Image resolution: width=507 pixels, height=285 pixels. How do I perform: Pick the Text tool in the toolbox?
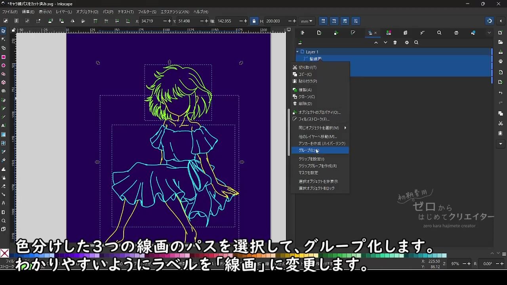(x=4, y=125)
